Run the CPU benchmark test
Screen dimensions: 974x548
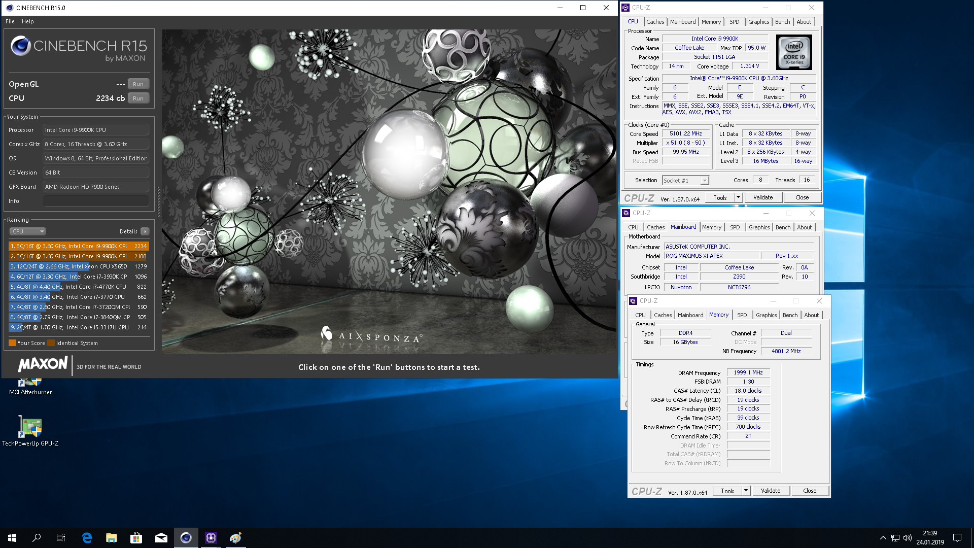138,98
